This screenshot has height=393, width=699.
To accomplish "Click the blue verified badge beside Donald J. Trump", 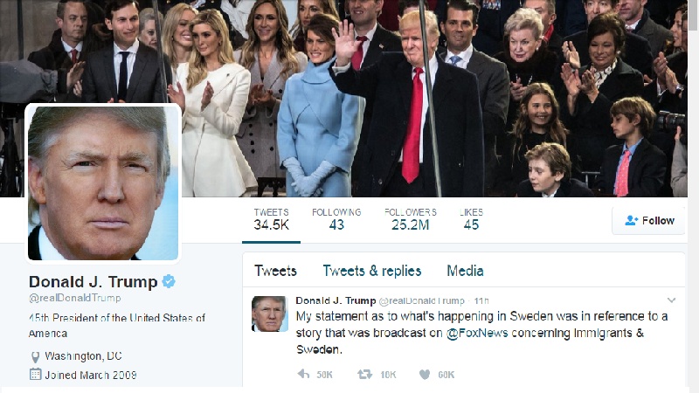I will pyautogui.click(x=169, y=281).
